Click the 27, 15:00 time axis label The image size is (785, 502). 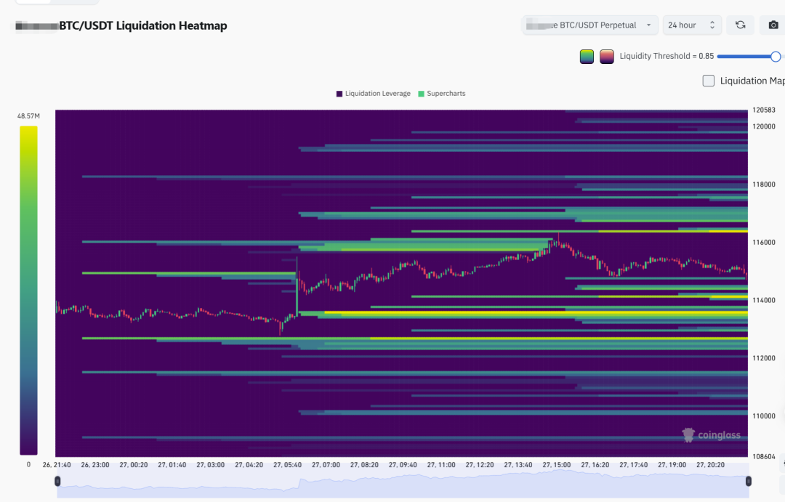tap(557, 464)
